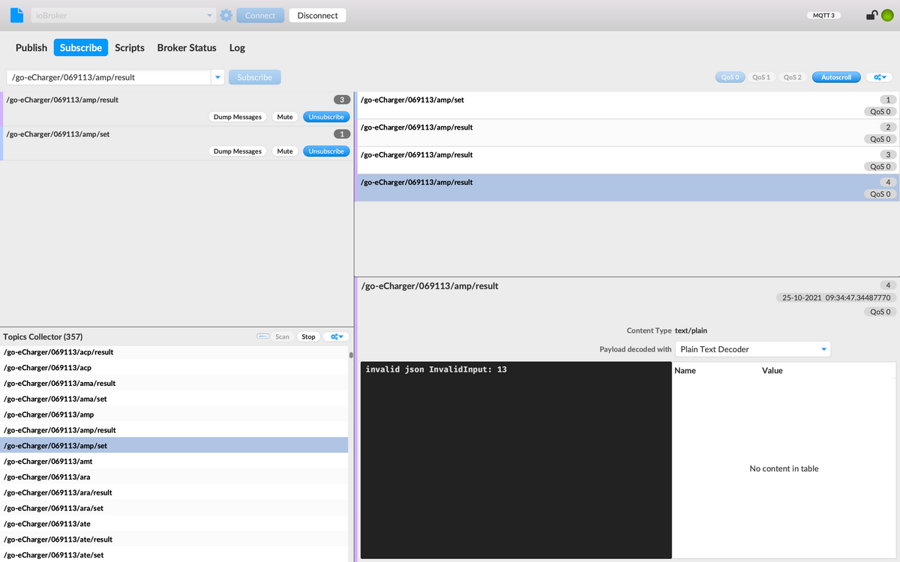Viewport: 900px width, 562px height.
Task: Open the Topics Collector gears options menu
Action: point(336,337)
